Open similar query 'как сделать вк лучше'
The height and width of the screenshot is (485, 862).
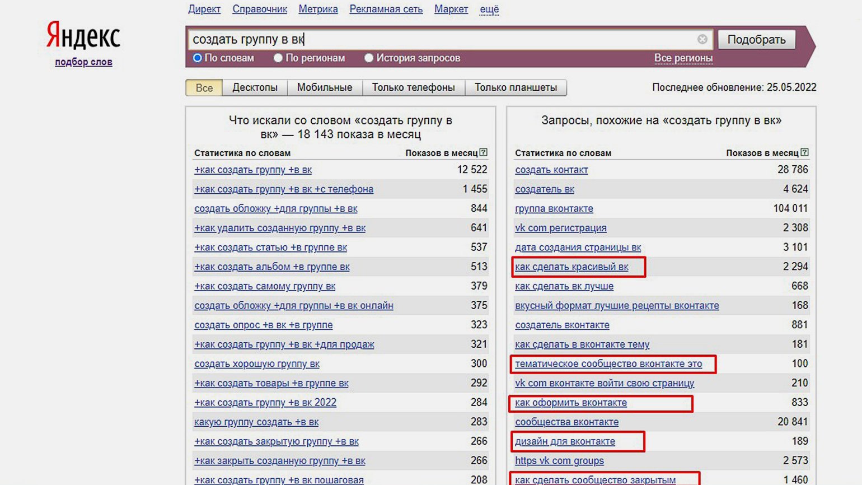tap(564, 286)
